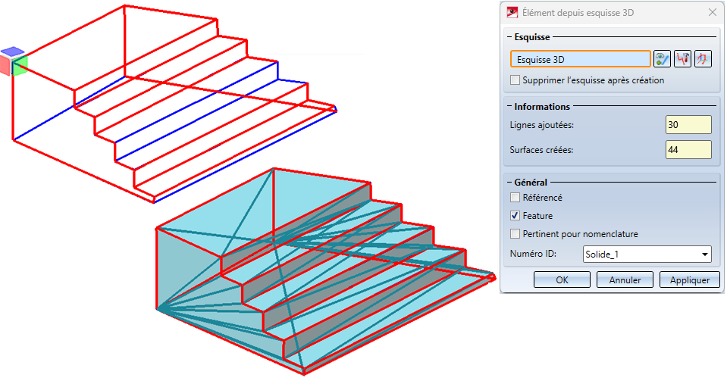Click the dialog title 'Élément depuis esquisse 3D'
The width and height of the screenshot is (727, 381).
(x=578, y=13)
